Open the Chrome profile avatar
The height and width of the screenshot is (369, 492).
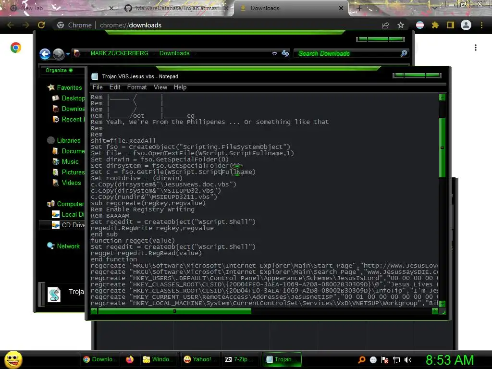pos(466,25)
